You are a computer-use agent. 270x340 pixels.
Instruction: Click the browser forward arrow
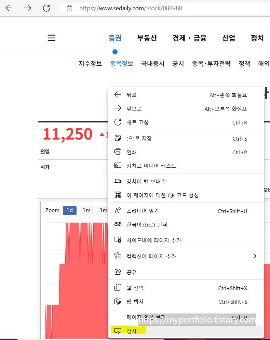click(x=28, y=8)
